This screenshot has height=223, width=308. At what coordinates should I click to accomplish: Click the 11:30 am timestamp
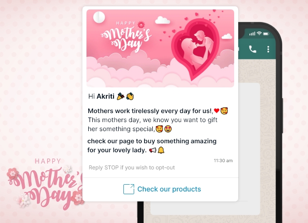pyautogui.click(x=223, y=160)
